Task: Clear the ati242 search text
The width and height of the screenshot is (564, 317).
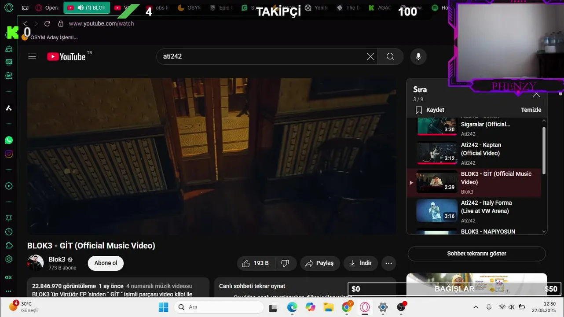Action: [x=370, y=56]
